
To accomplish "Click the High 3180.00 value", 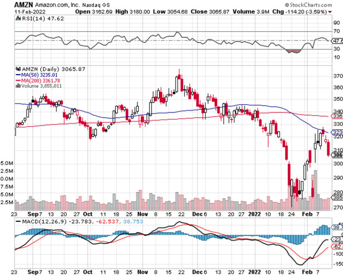I will [133, 12].
